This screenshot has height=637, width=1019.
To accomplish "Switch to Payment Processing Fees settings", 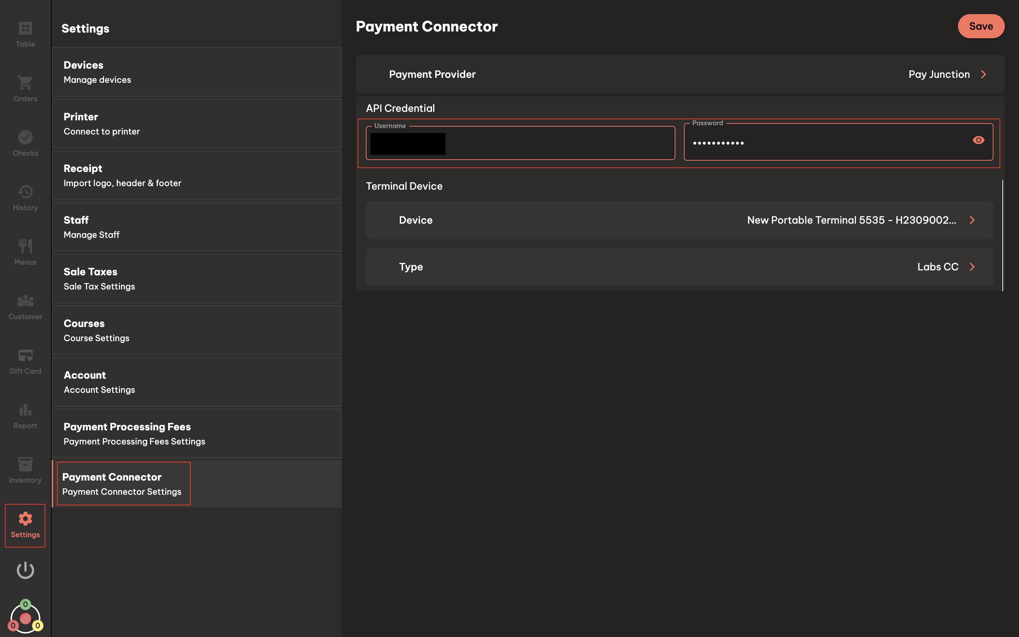I will pyautogui.click(x=135, y=434).
